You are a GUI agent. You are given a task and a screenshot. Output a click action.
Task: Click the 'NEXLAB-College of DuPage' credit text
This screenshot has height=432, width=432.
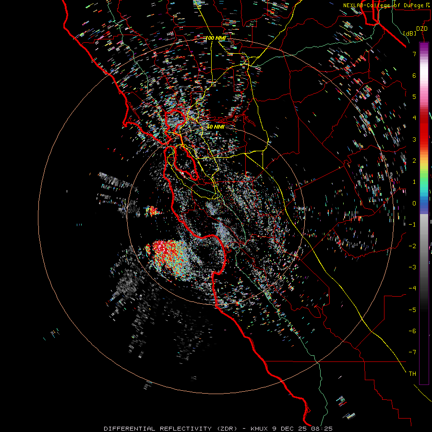tap(383, 5)
